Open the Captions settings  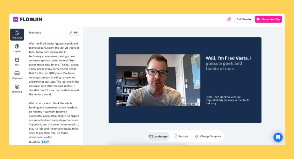17,75
